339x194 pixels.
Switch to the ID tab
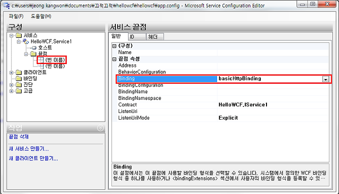(x=137, y=37)
